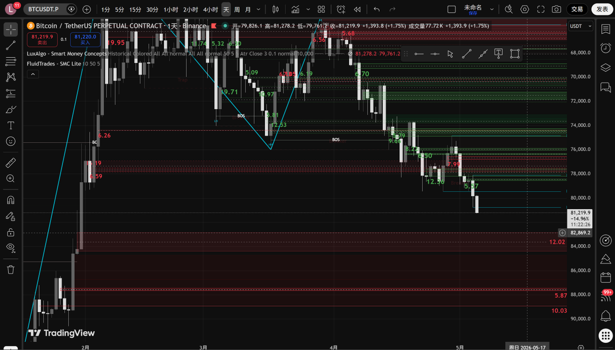Switch to the 15分 timeframe
Image resolution: width=615 pixels, height=350 pixels.
(x=135, y=9)
